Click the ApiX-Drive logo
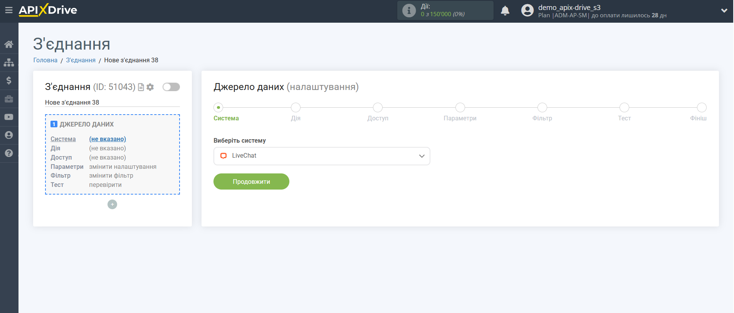 click(48, 10)
